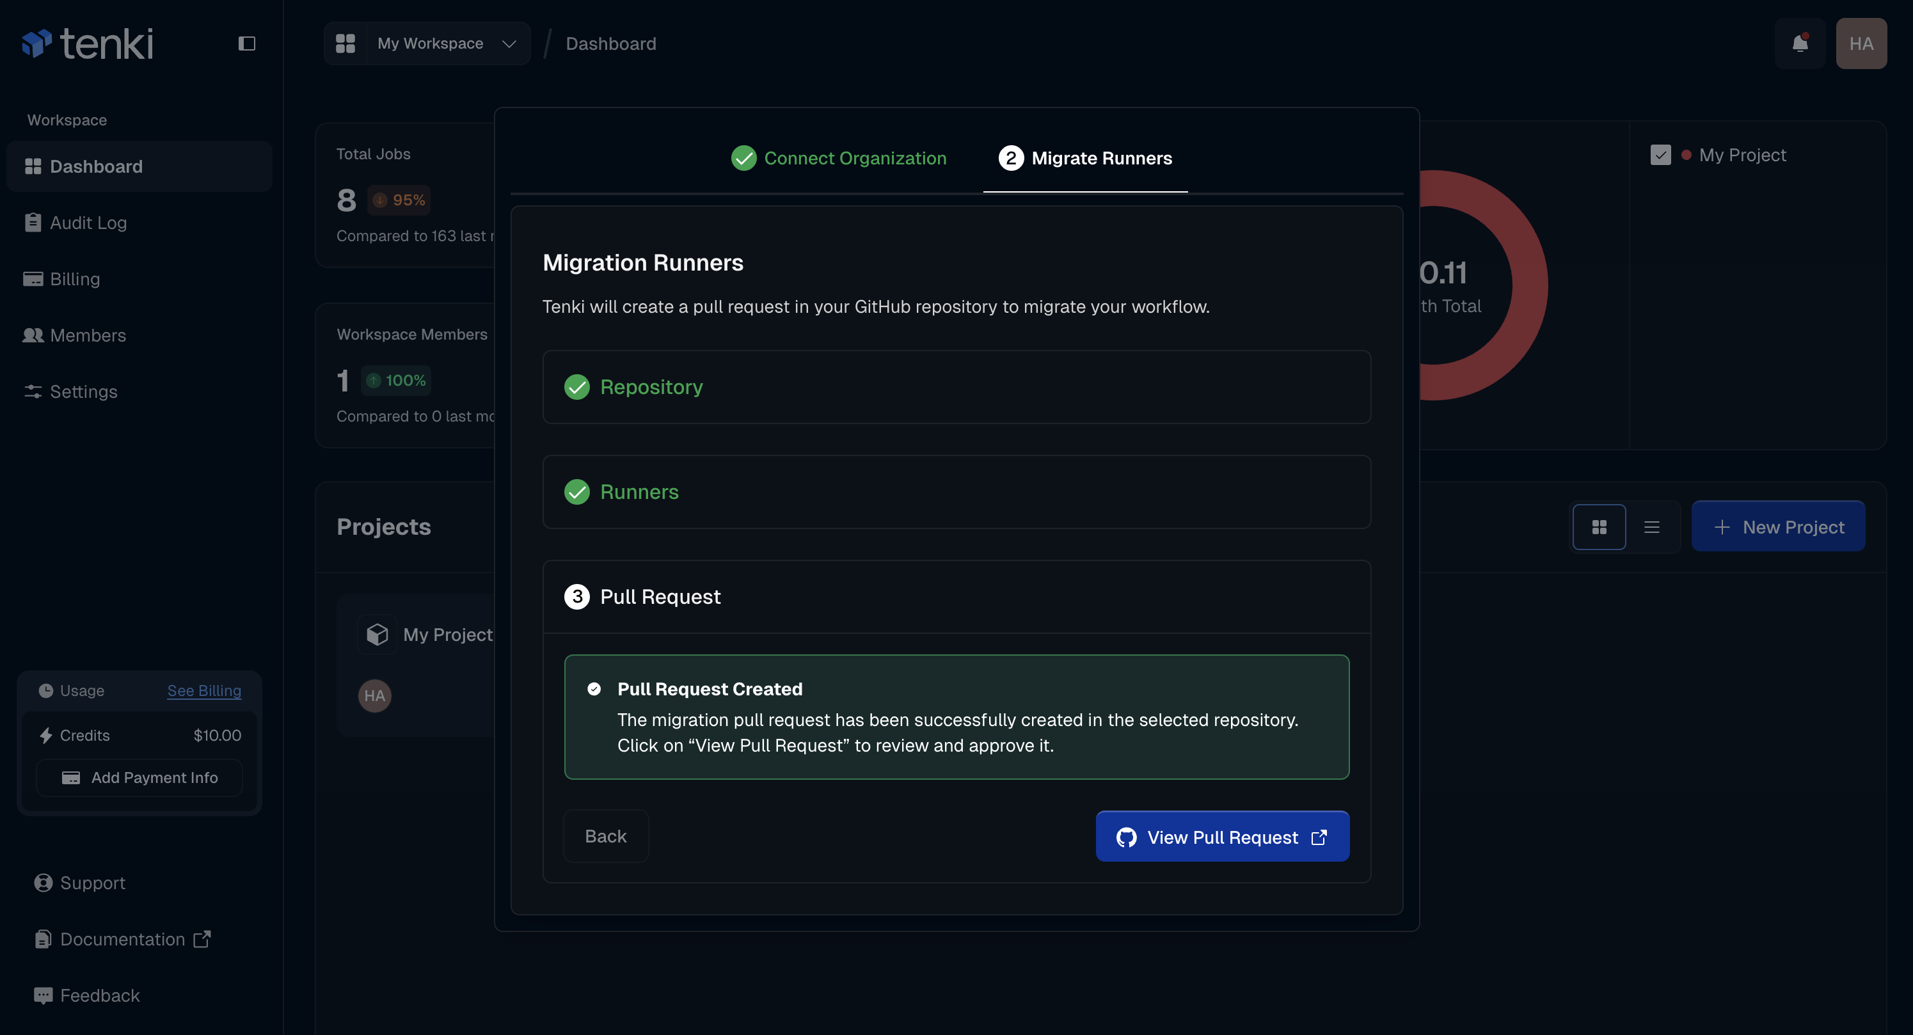1913x1035 pixels.
Task: Select the Audit Log sidebar icon
Action: tap(33, 222)
